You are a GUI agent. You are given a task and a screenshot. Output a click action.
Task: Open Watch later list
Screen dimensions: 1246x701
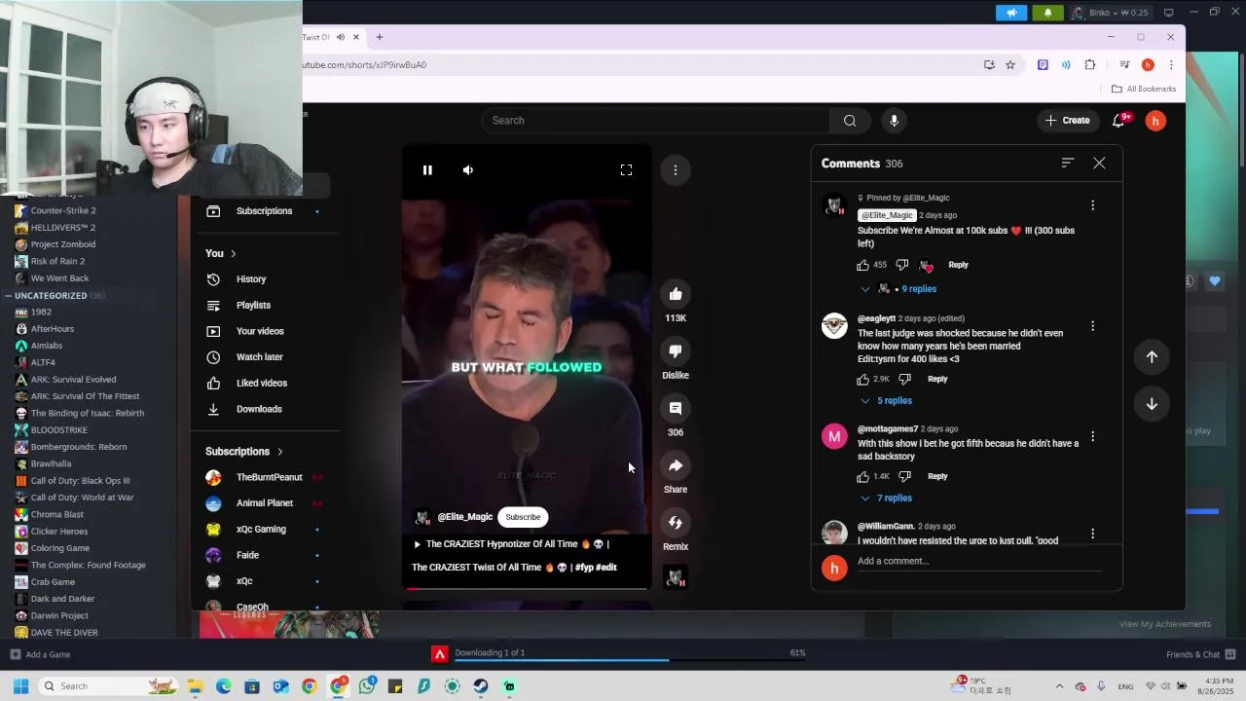[259, 357]
